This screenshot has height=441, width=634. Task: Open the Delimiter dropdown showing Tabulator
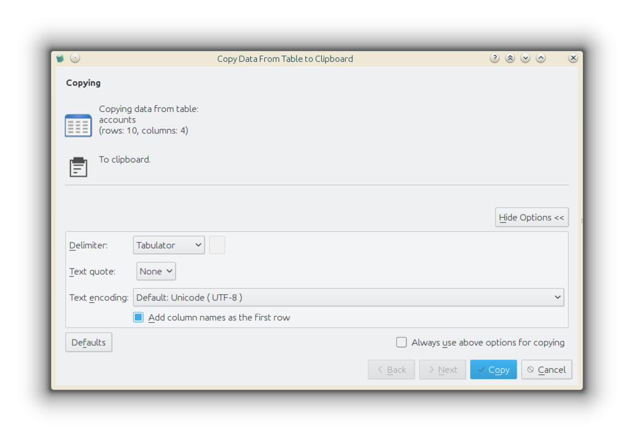[168, 245]
